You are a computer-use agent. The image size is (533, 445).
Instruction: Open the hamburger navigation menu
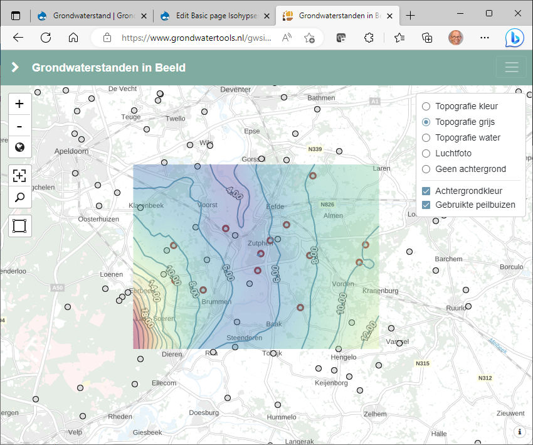(x=511, y=67)
